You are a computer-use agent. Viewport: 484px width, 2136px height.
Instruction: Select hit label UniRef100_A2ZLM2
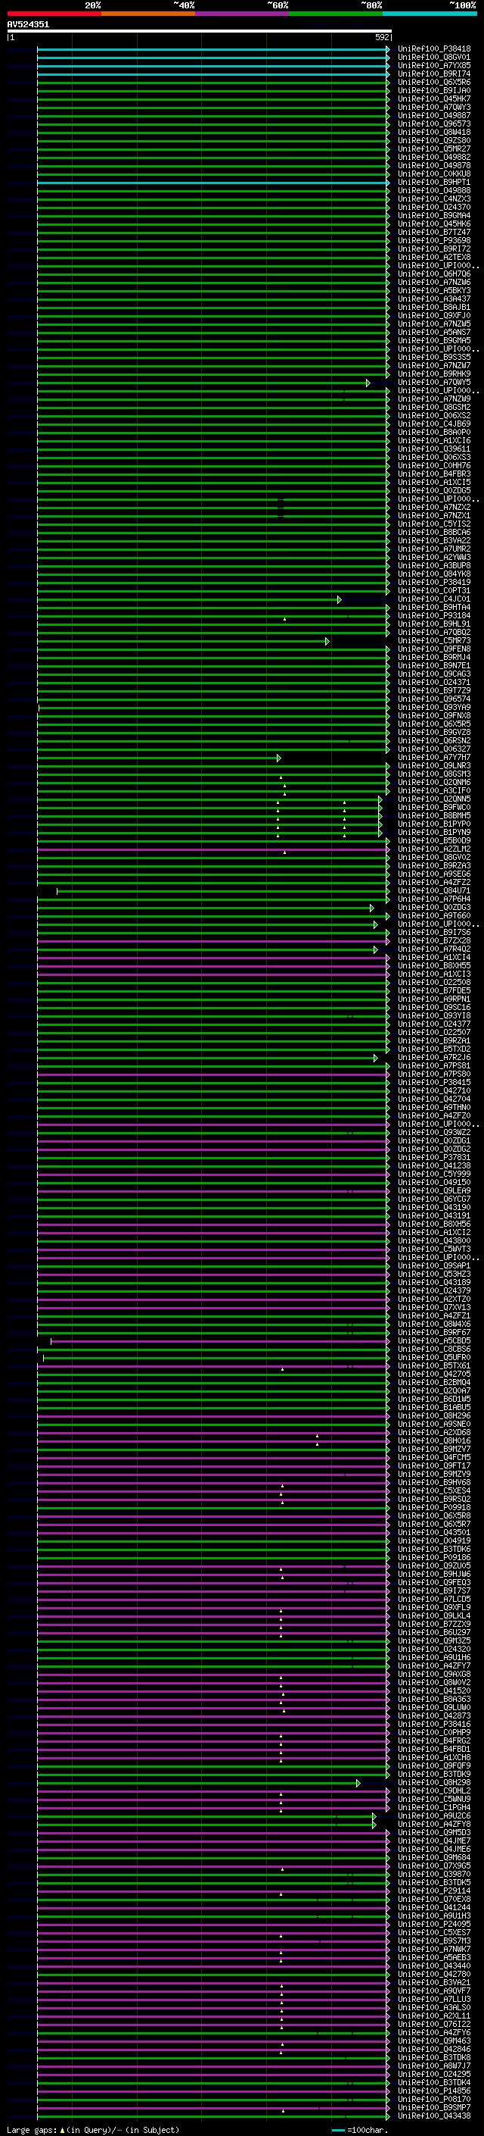click(434, 849)
